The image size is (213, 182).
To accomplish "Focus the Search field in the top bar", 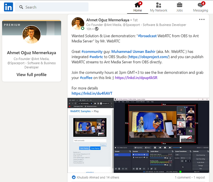I will tap(52, 7).
